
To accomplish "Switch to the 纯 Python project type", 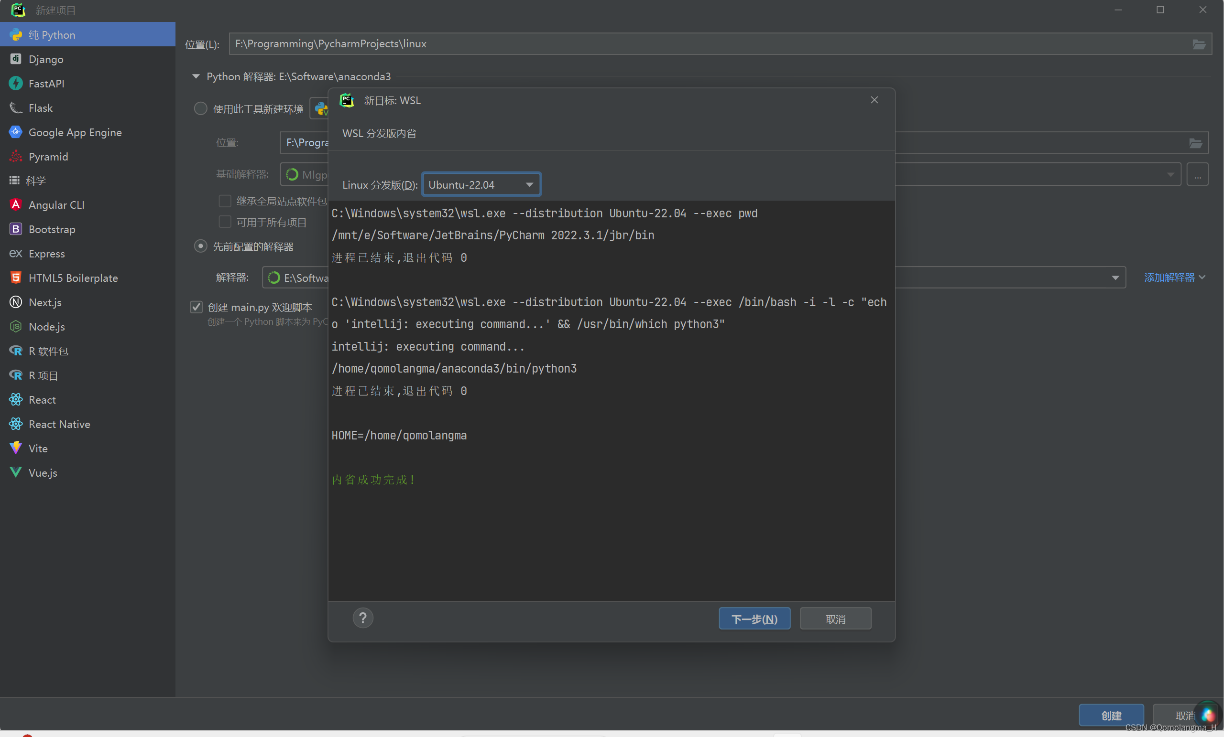I will pyautogui.click(x=53, y=34).
